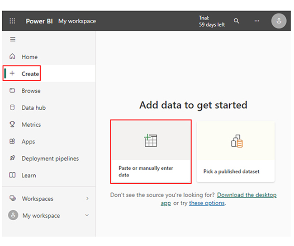Click the Deployment pipelines rocket icon
The height and width of the screenshot is (246, 294).
pos(12,158)
